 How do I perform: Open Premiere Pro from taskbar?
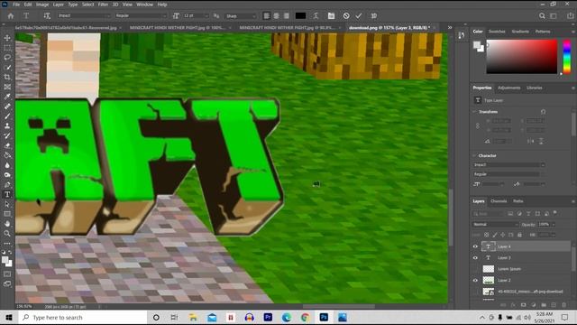268,317
